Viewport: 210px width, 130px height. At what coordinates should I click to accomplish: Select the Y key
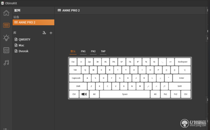126,70
